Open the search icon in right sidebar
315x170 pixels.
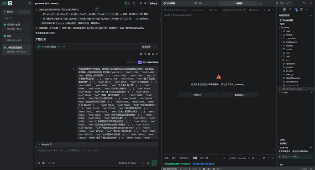click(290, 10)
